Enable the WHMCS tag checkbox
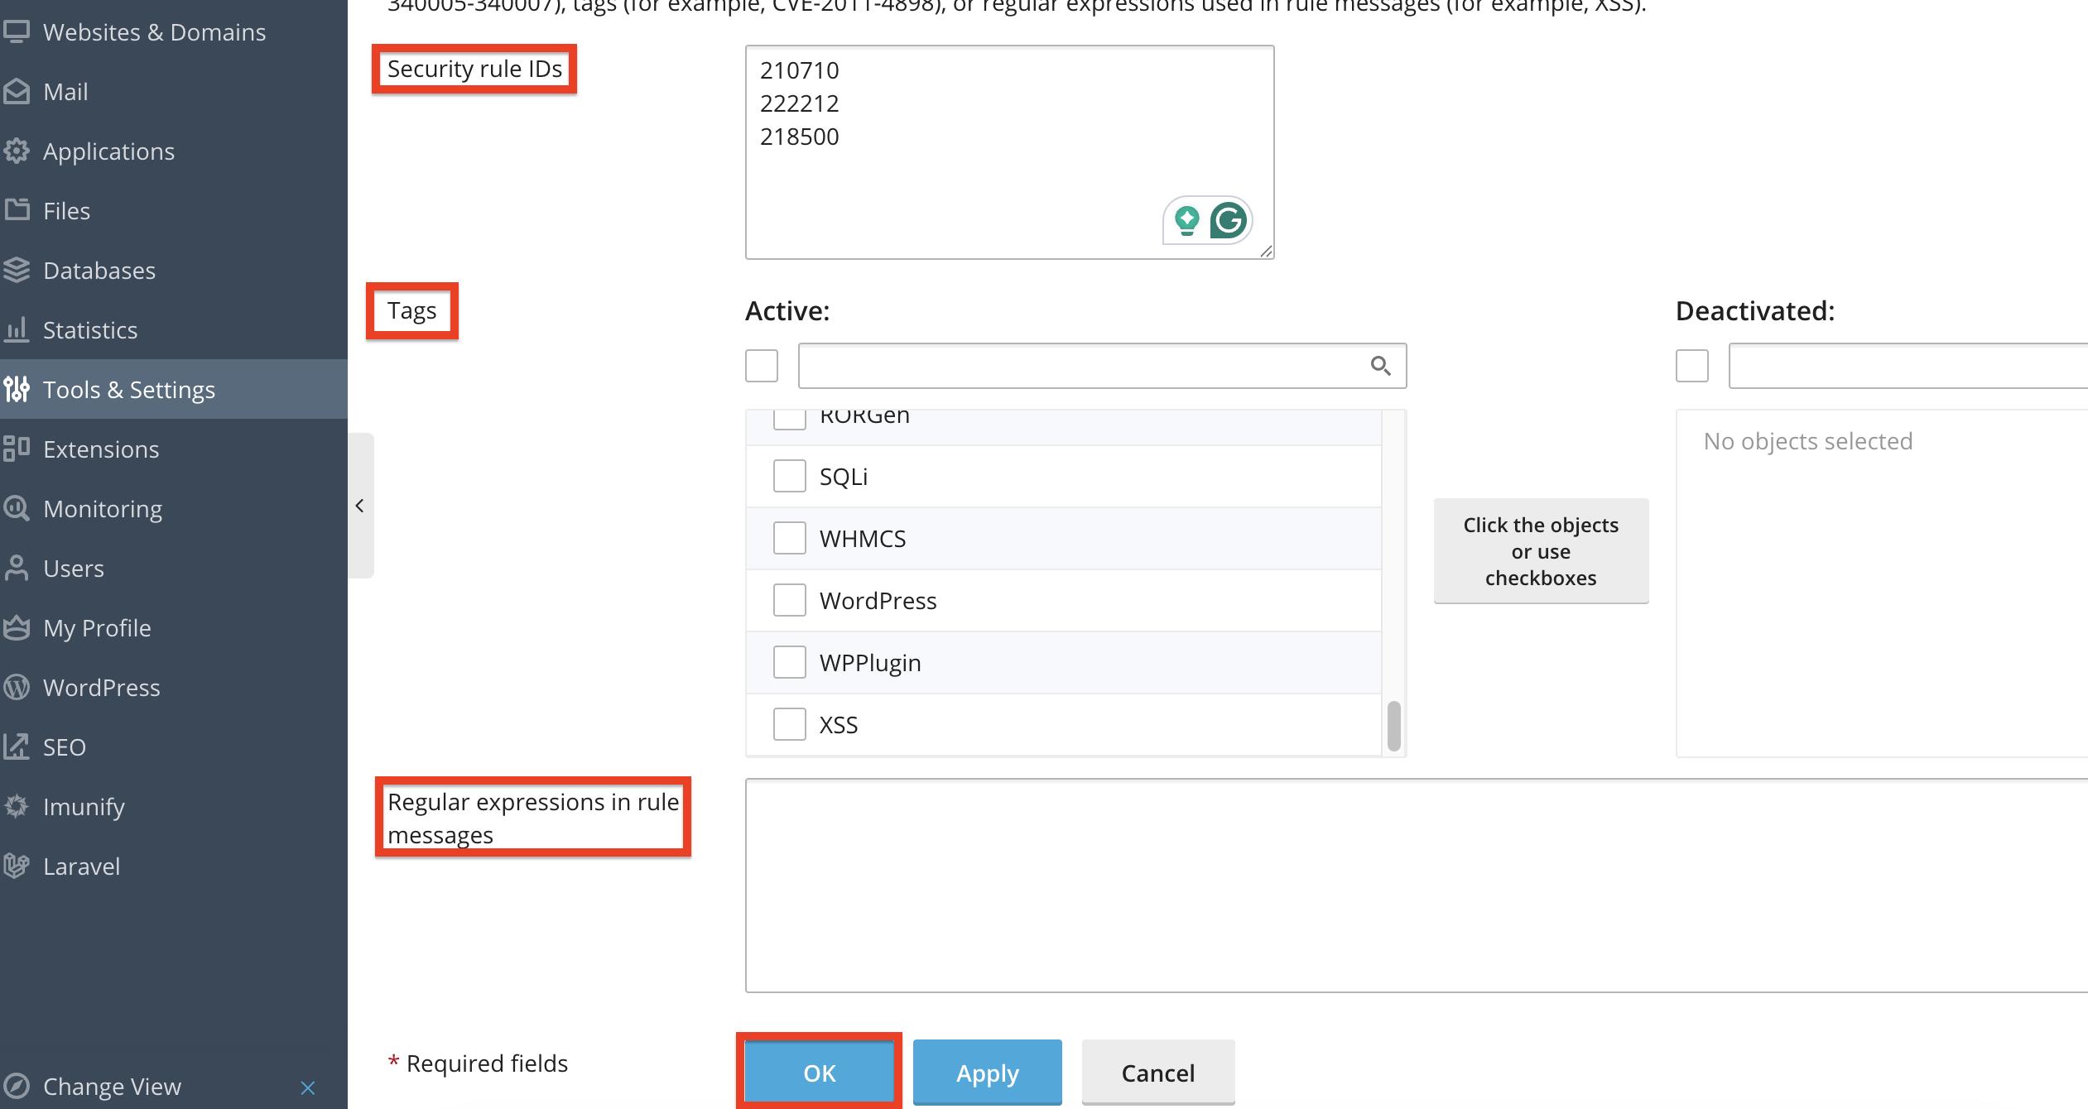 (x=789, y=537)
